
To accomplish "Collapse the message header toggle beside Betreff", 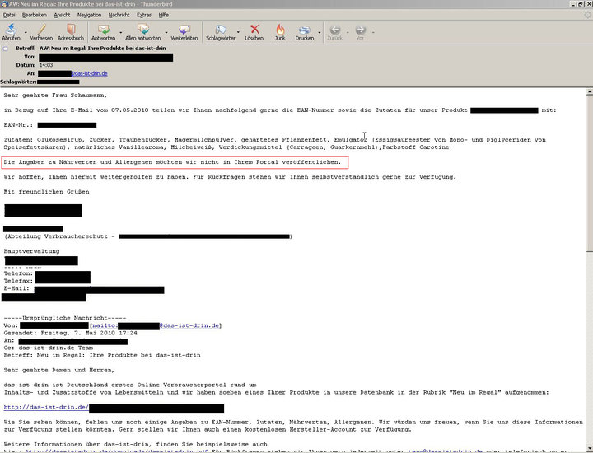I will (x=5, y=49).
